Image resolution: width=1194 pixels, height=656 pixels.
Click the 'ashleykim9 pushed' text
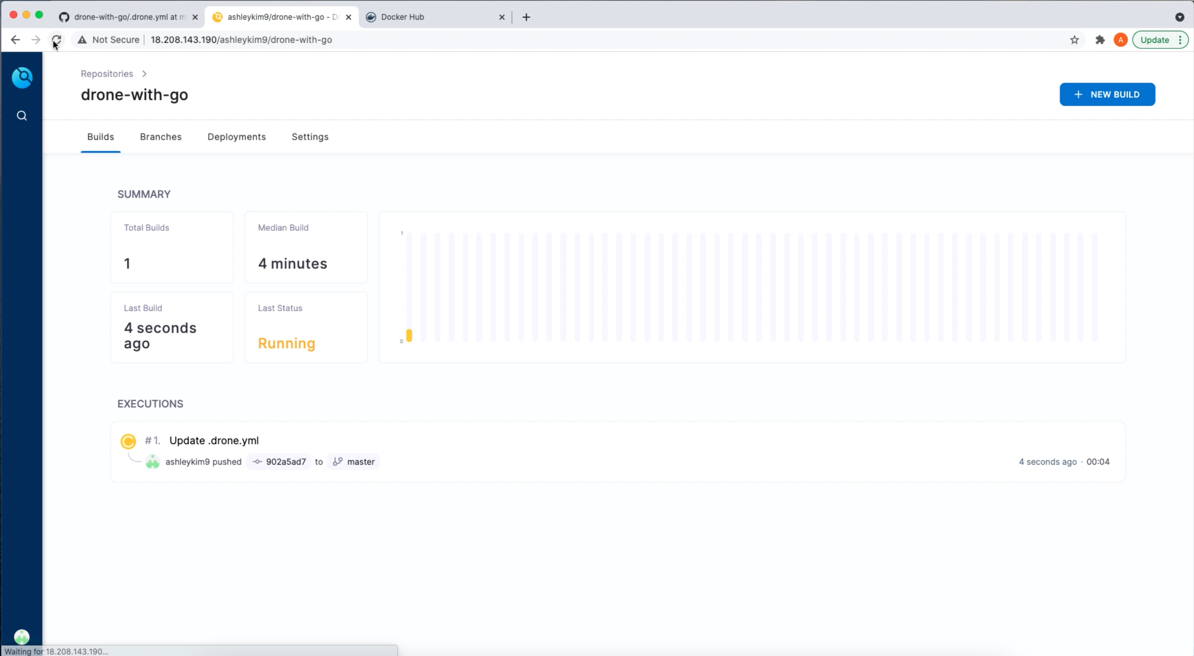[203, 462]
